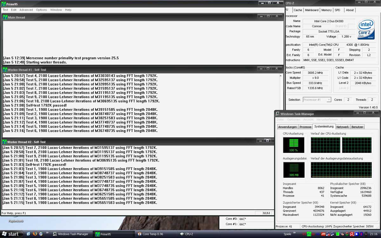
Task: Click the Auslagerungsdateiauslastung history graph
Action: tap(341, 170)
